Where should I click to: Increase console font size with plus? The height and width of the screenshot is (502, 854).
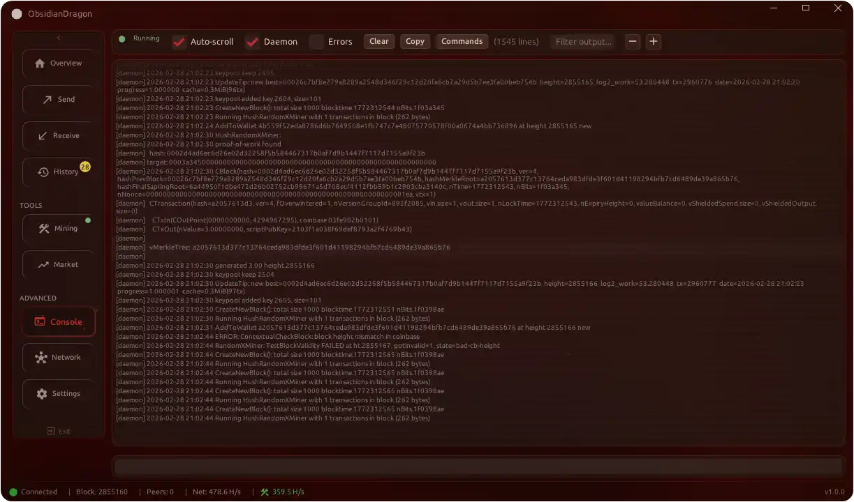(654, 42)
